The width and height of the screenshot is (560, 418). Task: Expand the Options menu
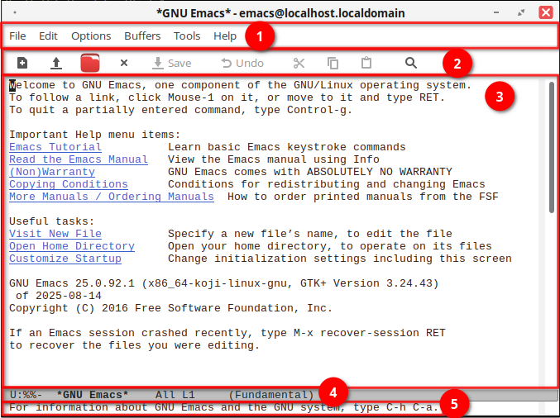[91, 36]
